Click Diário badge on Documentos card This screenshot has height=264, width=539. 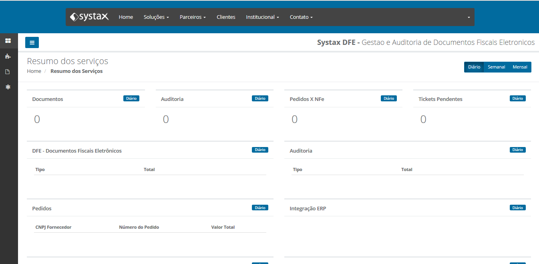pyautogui.click(x=131, y=99)
